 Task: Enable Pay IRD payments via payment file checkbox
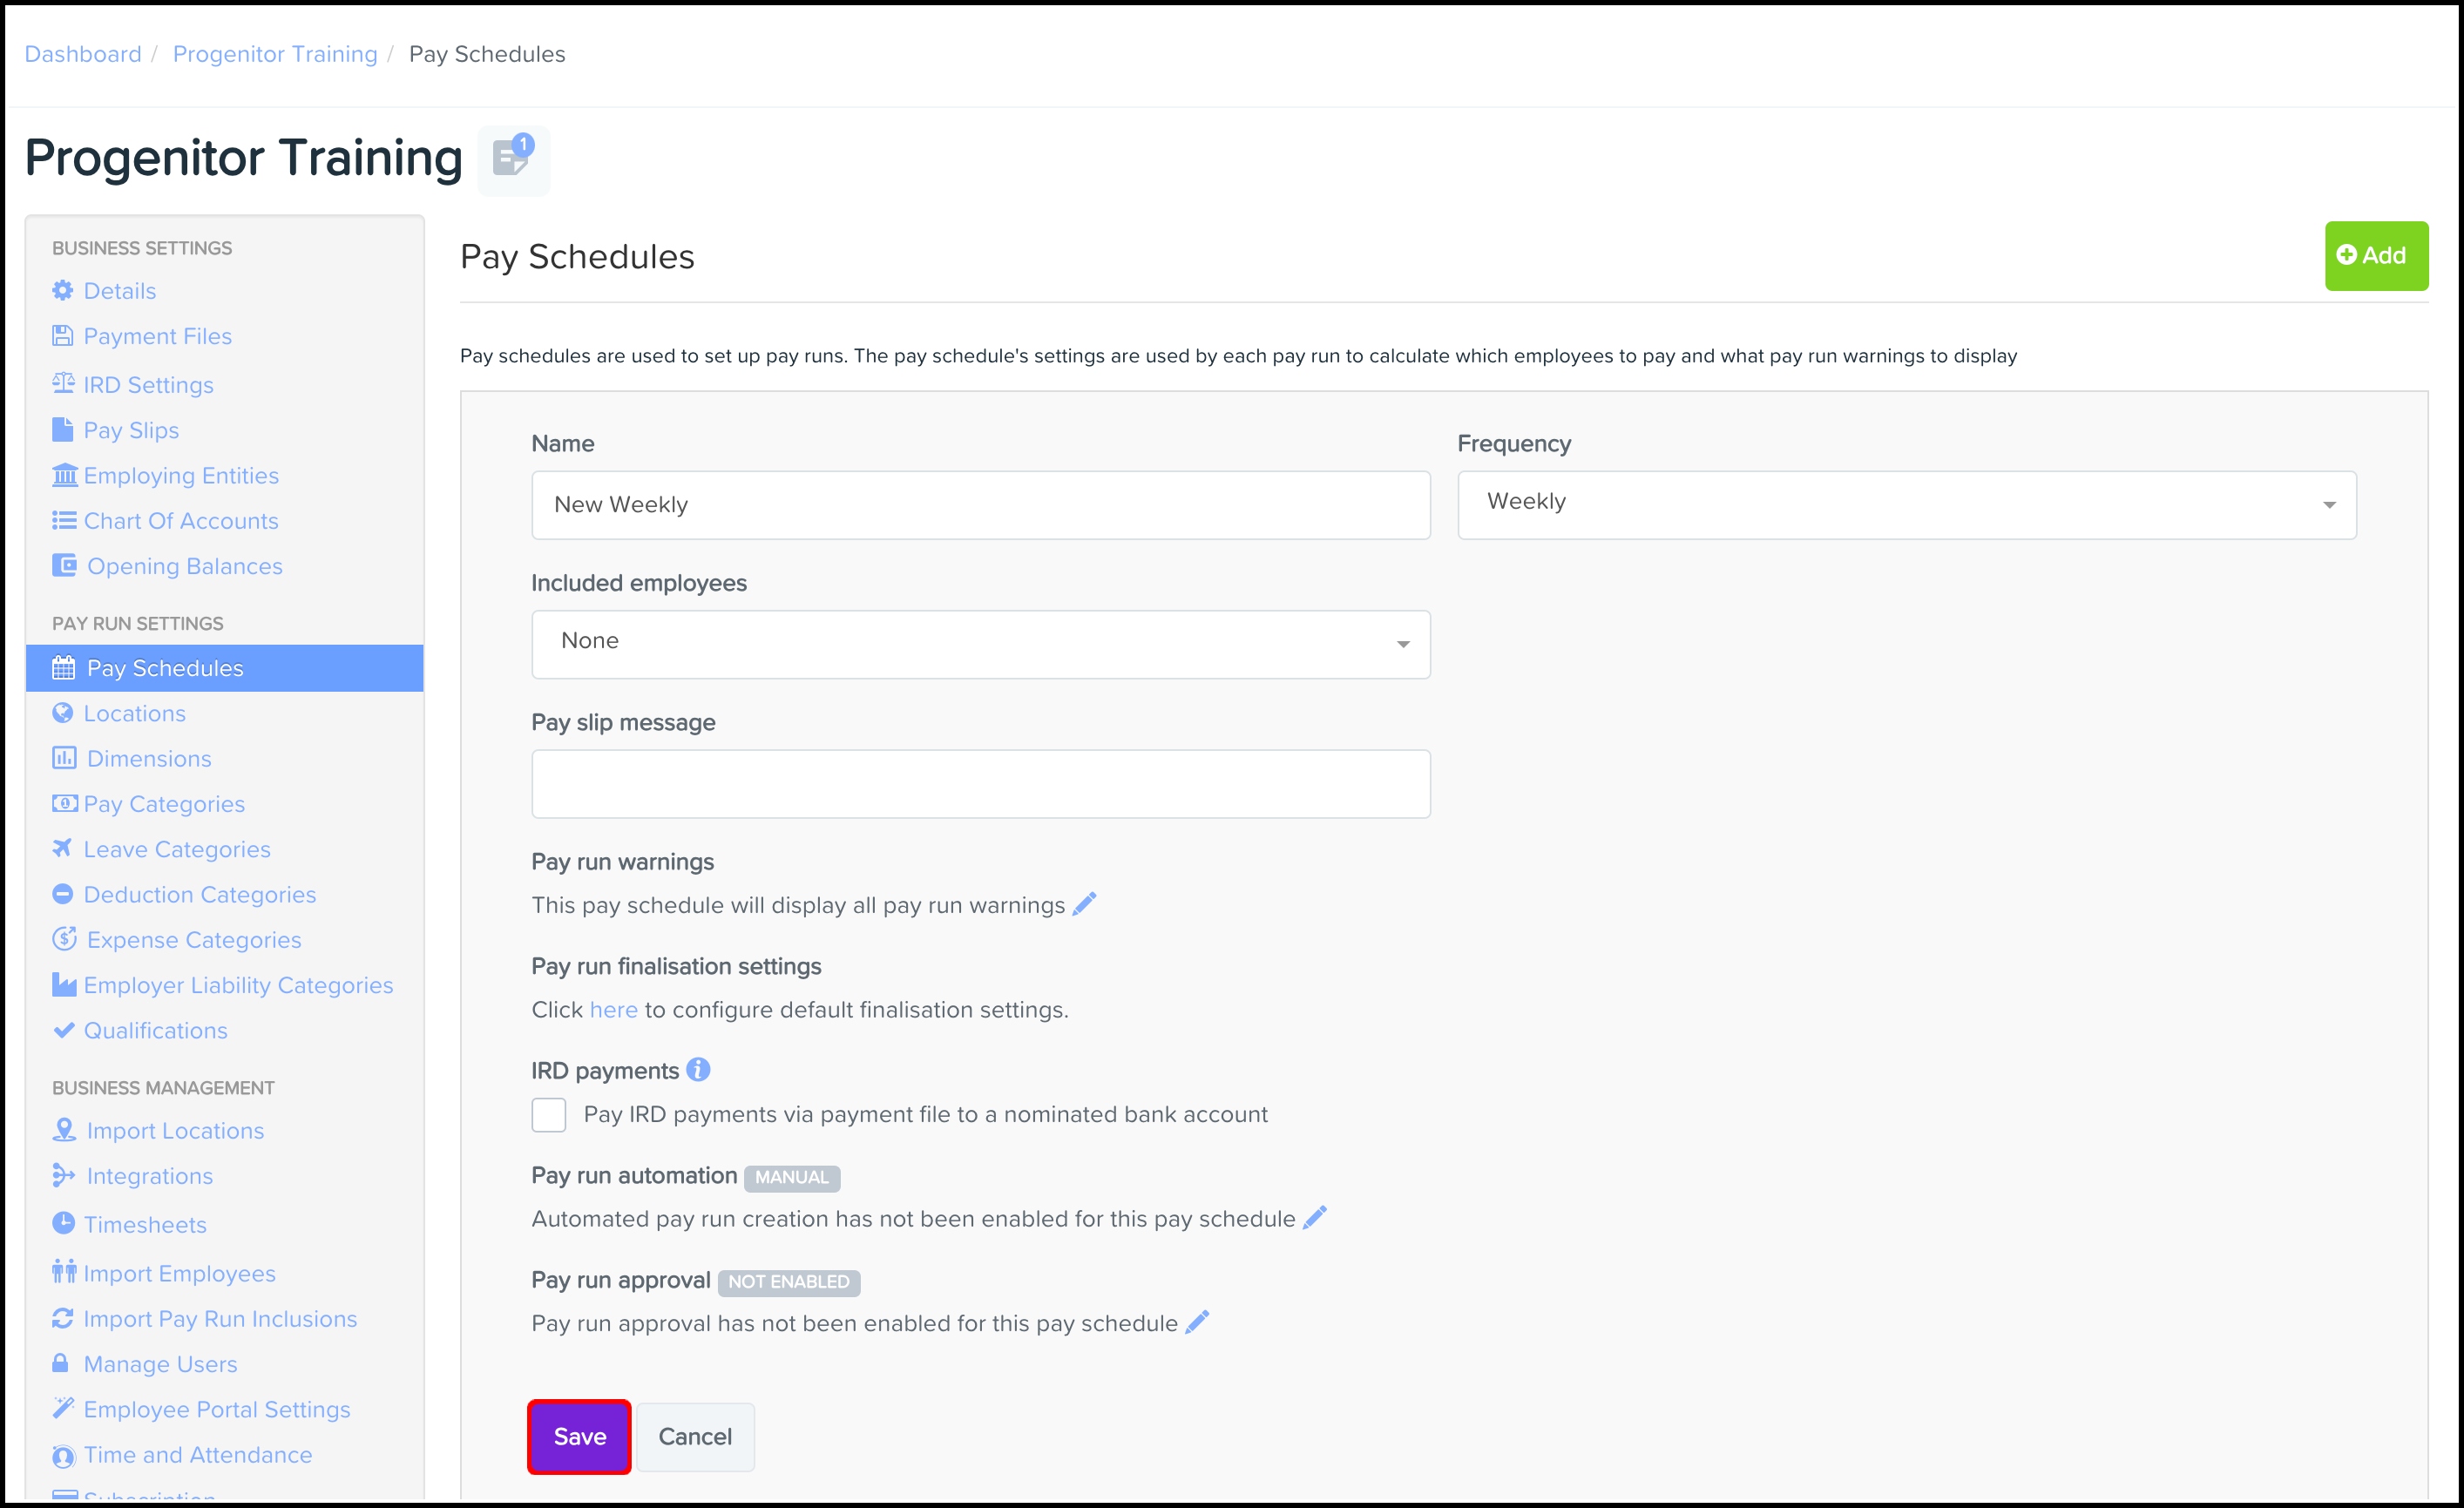click(549, 1114)
